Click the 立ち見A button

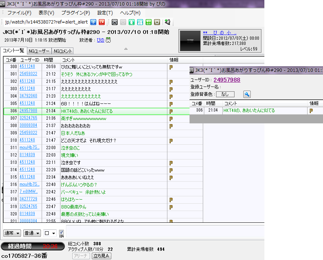[101, 256]
